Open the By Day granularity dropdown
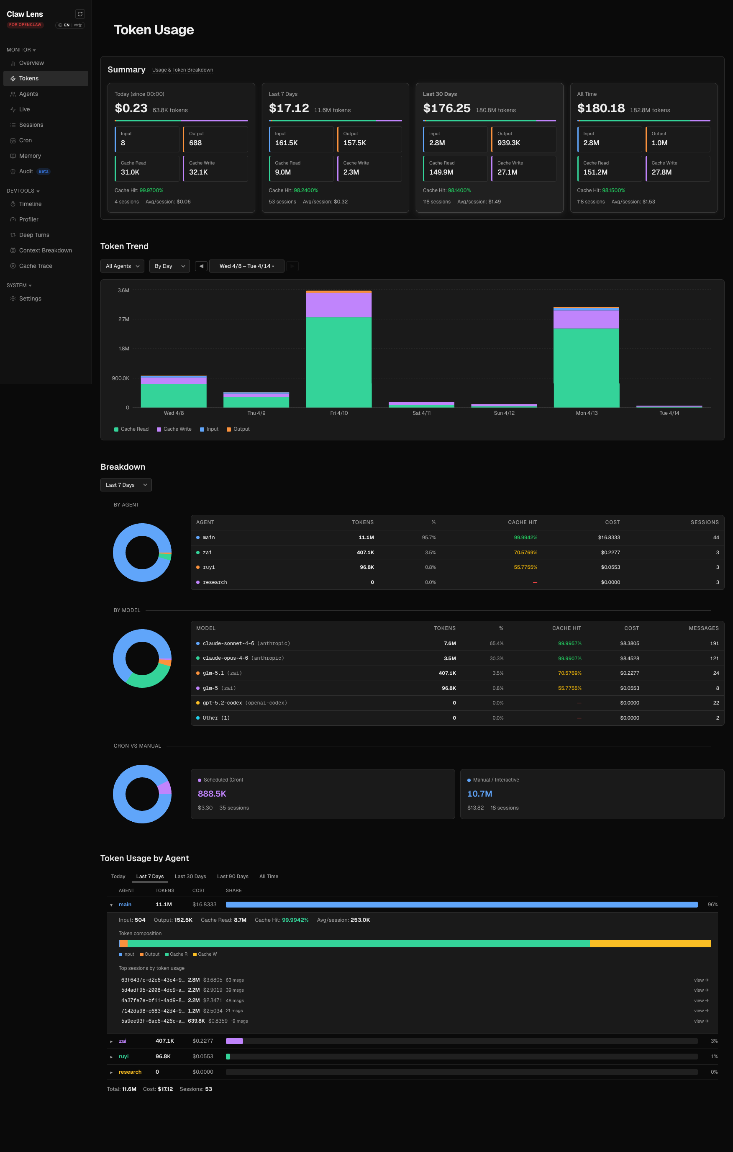 point(169,266)
